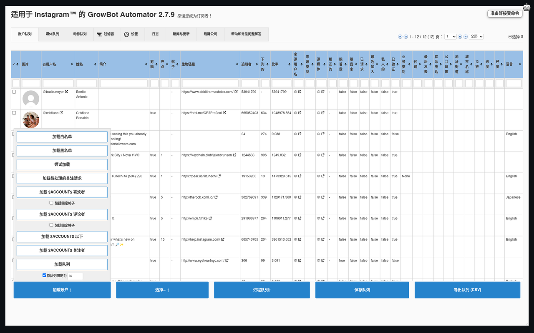This screenshot has width=534, height=333.
Task: Switch to the 媒体队列 tab
Action: pyautogui.click(x=52, y=34)
